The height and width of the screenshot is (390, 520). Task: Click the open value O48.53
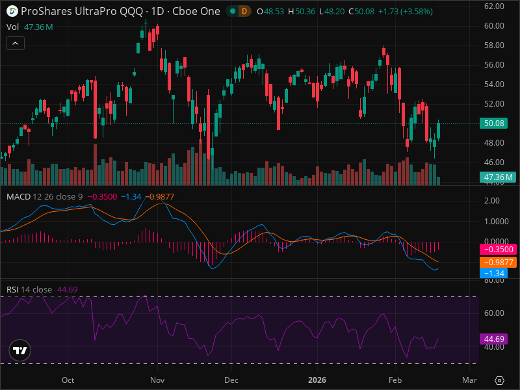270,12
